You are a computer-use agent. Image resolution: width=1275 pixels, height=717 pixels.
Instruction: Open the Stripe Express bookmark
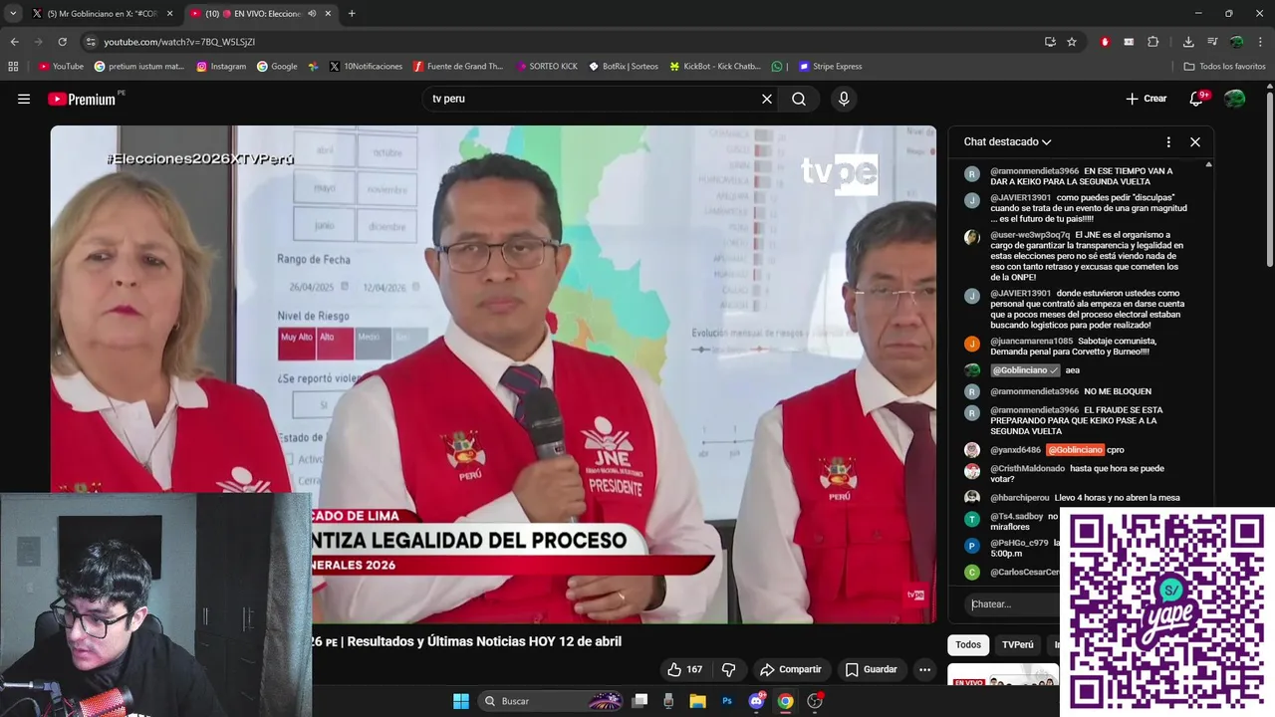tap(830, 67)
